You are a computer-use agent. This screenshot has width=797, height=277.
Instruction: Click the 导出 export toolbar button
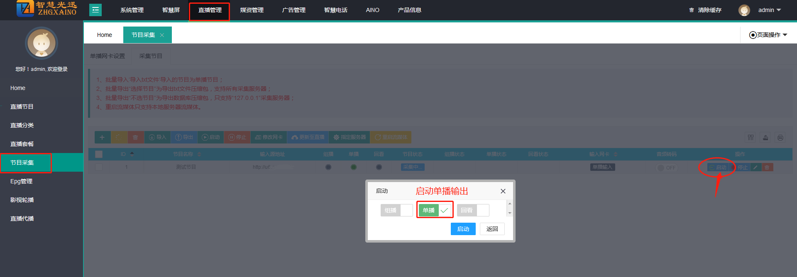tap(184, 137)
